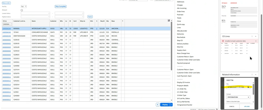Click the New order button
The image size is (263, 110).
[x=6, y=3]
